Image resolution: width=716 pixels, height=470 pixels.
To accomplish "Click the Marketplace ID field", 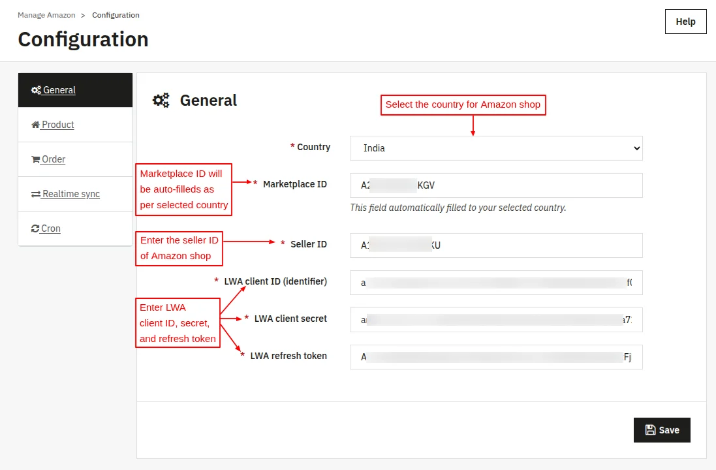I will tap(496, 185).
